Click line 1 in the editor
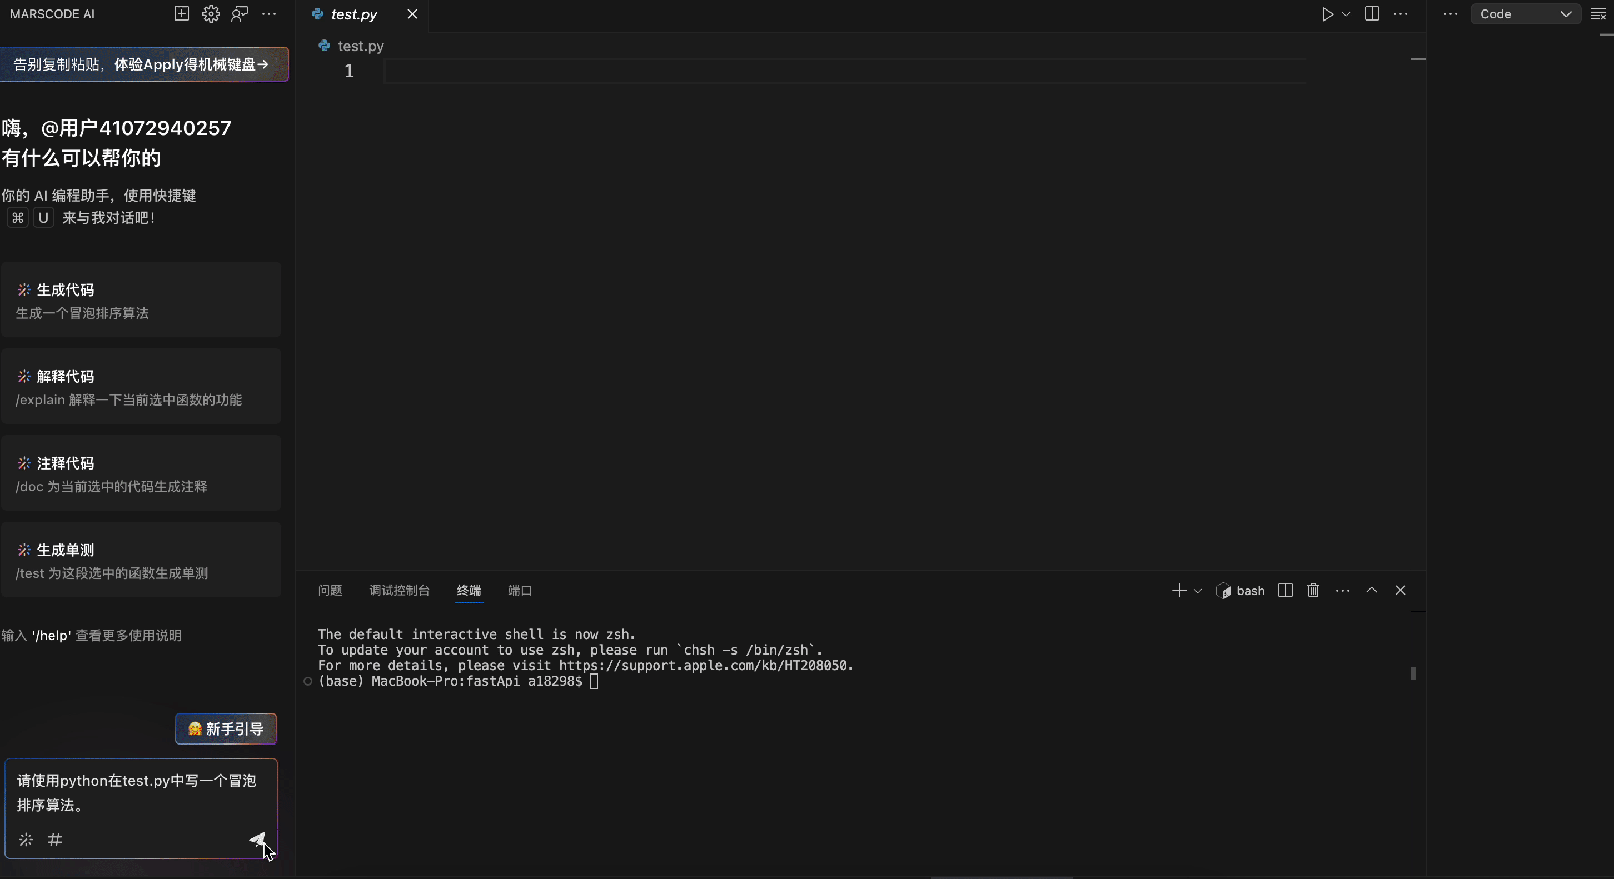The width and height of the screenshot is (1614, 879). point(844,72)
